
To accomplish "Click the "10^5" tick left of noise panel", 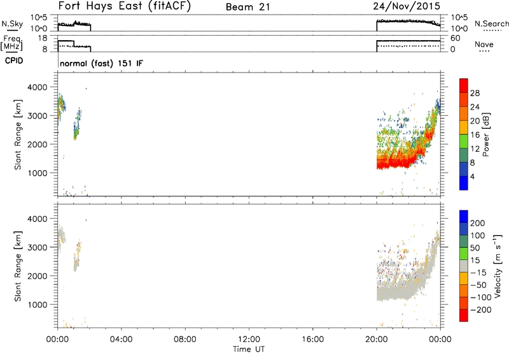I will 39,18.
